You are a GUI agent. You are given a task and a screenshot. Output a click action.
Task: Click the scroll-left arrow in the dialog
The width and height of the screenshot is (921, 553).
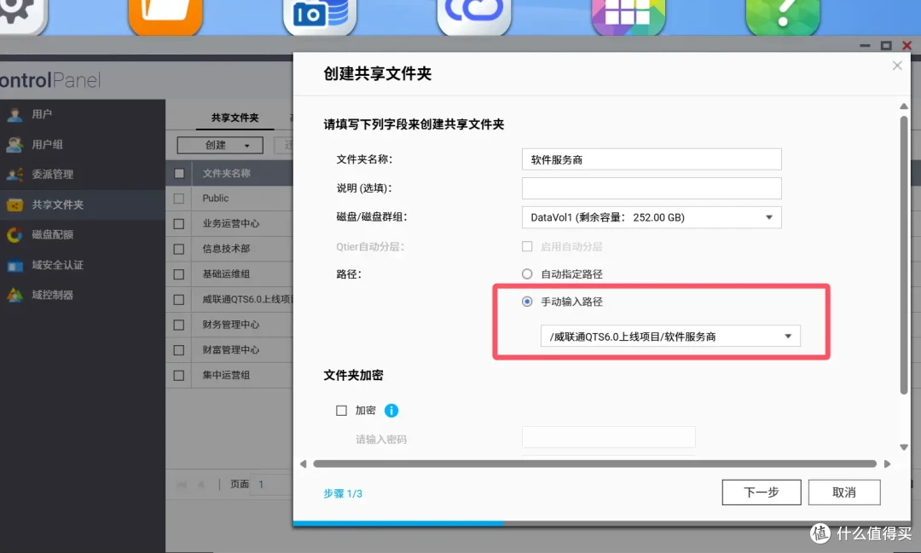pos(303,464)
